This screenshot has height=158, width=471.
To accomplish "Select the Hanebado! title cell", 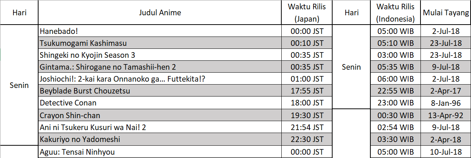I will 160,31.
